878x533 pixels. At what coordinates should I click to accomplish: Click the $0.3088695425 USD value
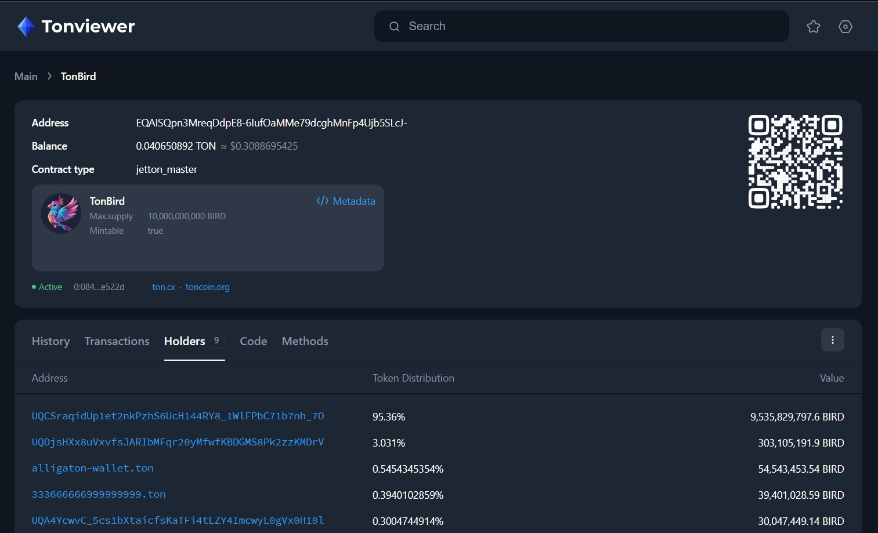(x=264, y=146)
